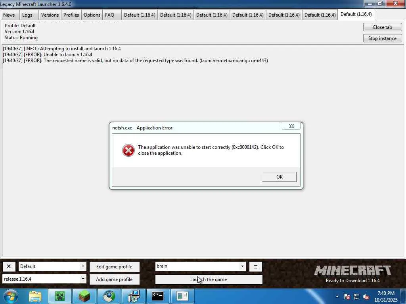
Task: Open the hamburger menu next to account box
Action: [x=255, y=266]
